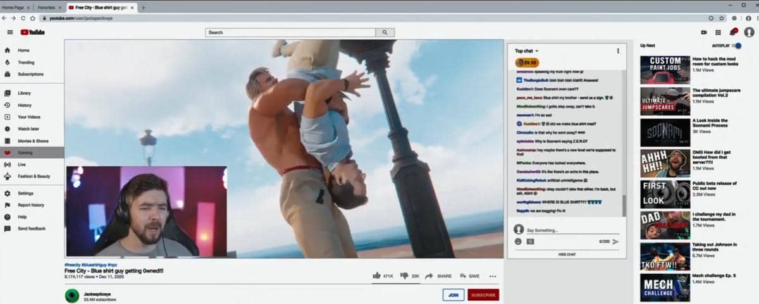Open more actions ellipsis below video

pos(493,276)
